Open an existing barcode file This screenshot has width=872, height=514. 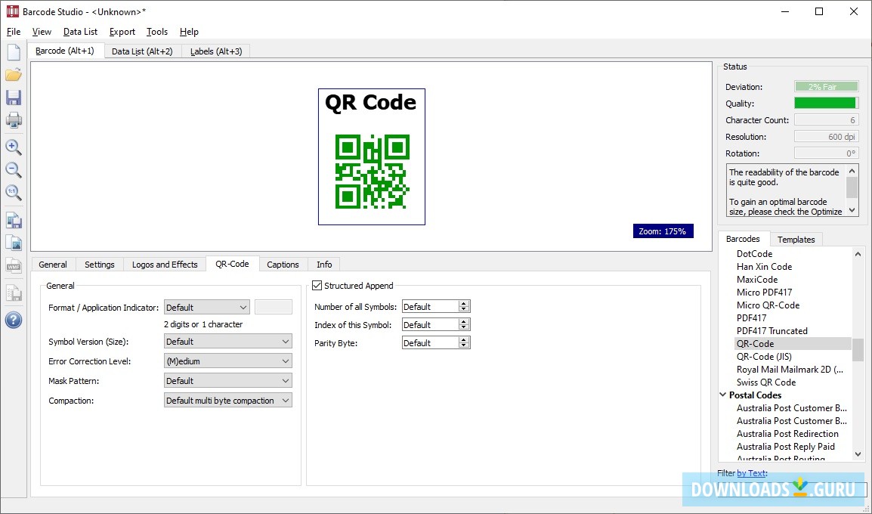[14, 74]
